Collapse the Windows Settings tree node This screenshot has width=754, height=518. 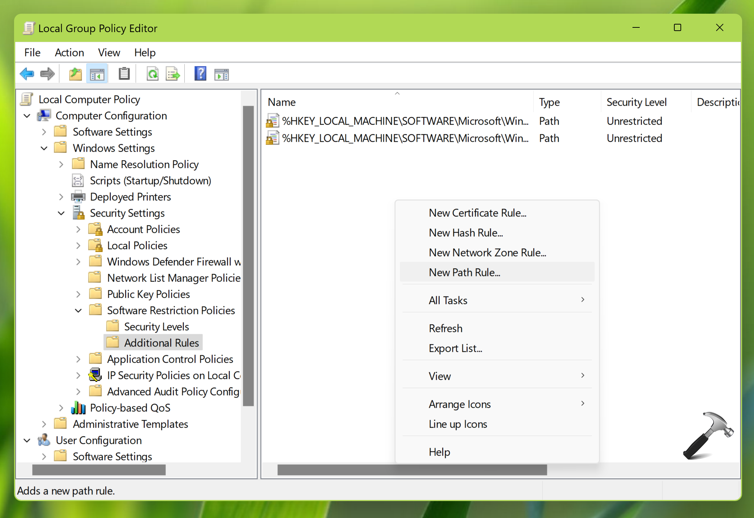click(44, 148)
